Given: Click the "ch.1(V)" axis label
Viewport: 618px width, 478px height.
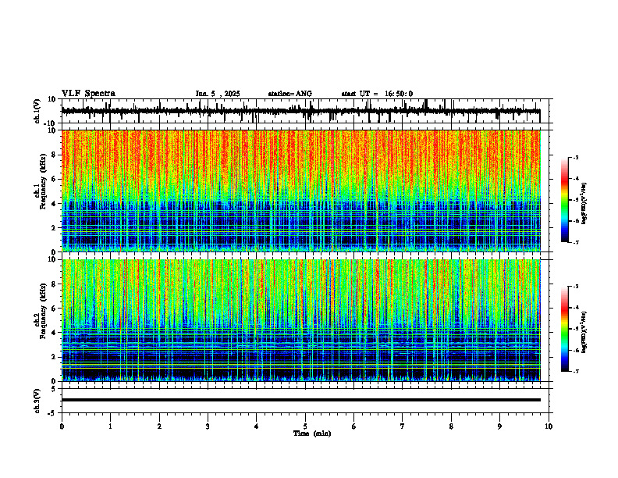Looking at the screenshot, I should click(37, 111).
